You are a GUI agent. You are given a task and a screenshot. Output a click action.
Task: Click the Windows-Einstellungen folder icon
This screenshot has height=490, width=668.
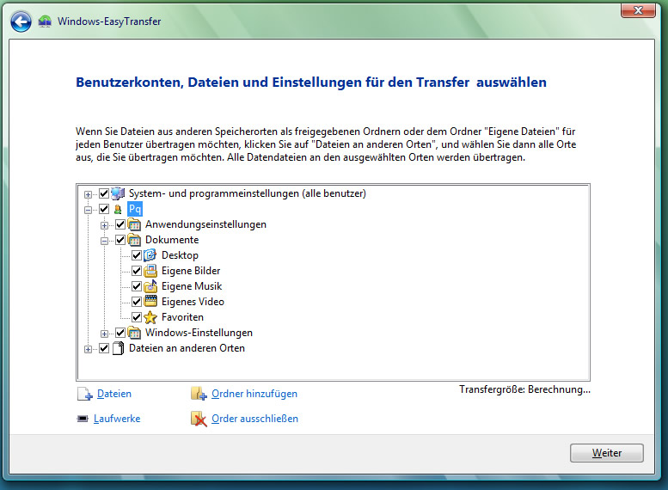[134, 333]
